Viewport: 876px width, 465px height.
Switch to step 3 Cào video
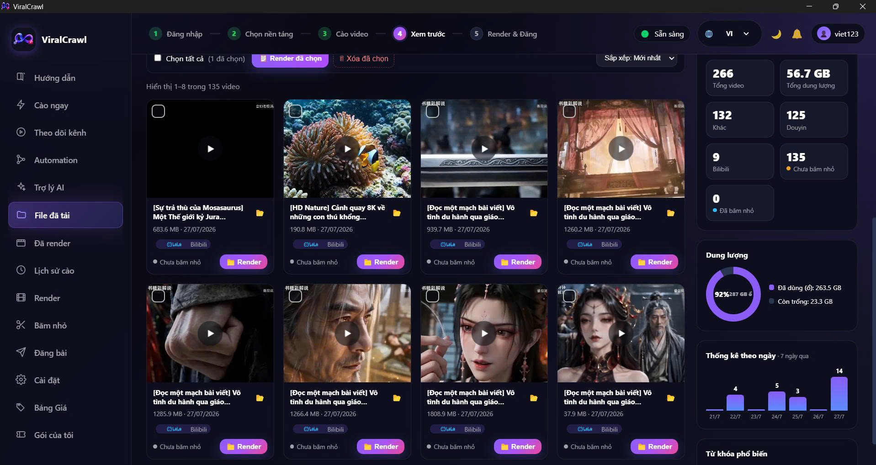(x=343, y=34)
